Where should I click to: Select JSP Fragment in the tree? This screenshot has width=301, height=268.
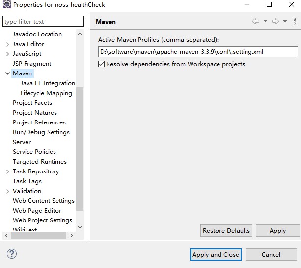point(32,64)
